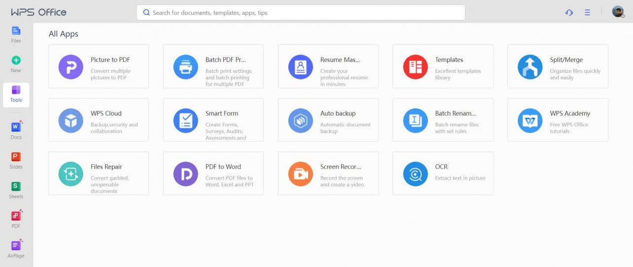This screenshot has height=267, width=633.
Task: Click "Free WPS Office tutorials" description
Action: [x=569, y=128]
